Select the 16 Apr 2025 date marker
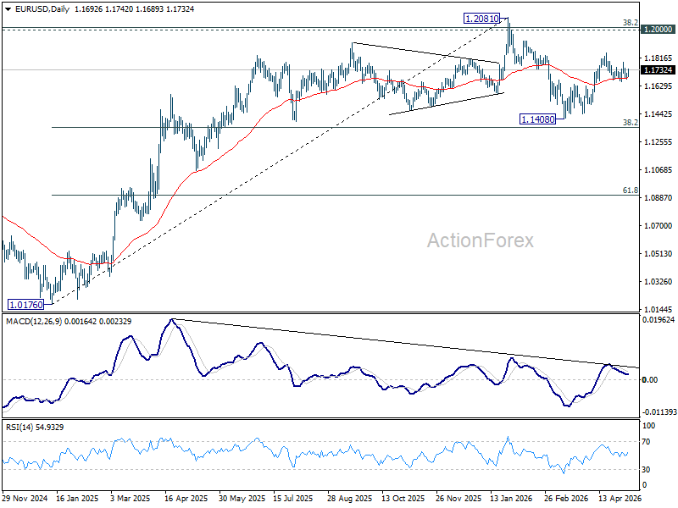 186,498
